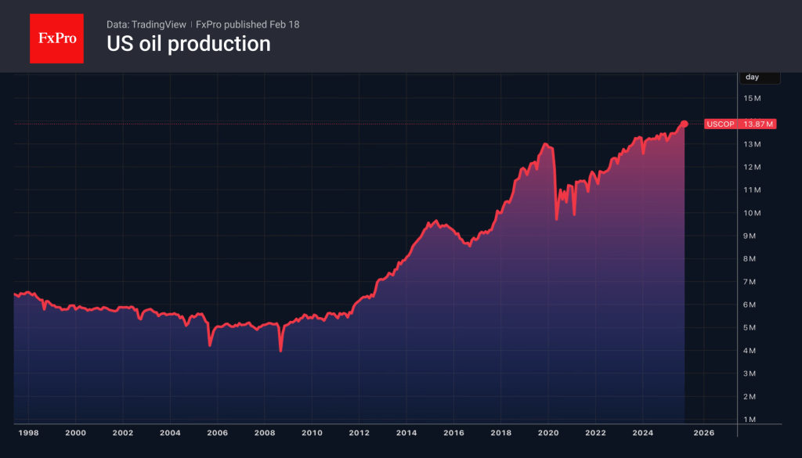The height and width of the screenshot is (458, 802).
Task: Select the US oil production chart title
Action: click(x=188, y=44)
